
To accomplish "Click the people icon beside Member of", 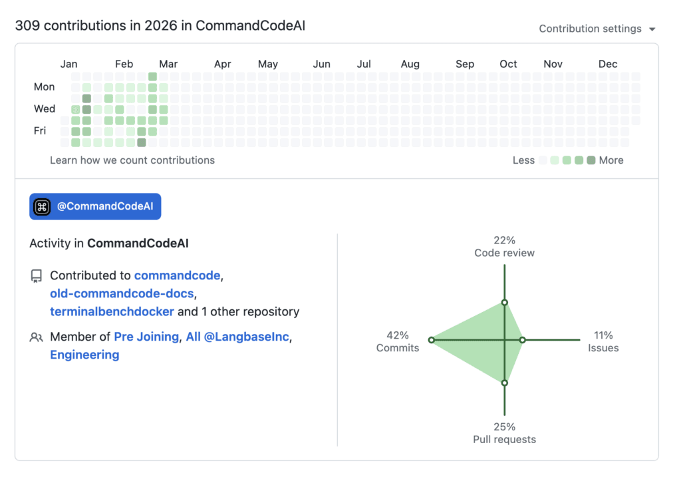I will [37, 337].
